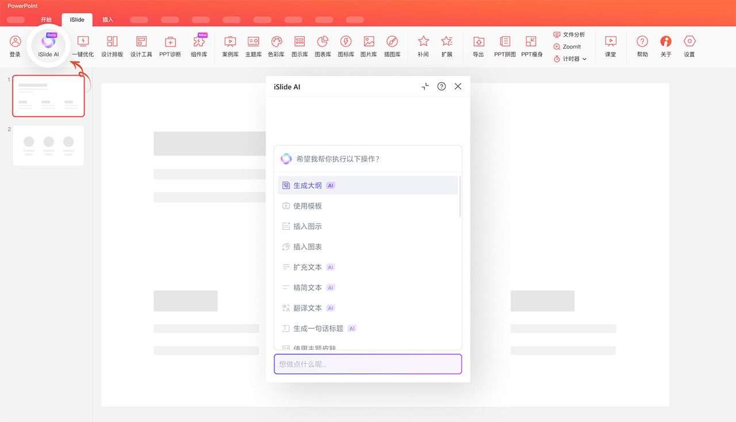Click the ZoomIt tool
The width and height of the screenshot is (736, 422).
pyautogui.click(x=568, y=47)
